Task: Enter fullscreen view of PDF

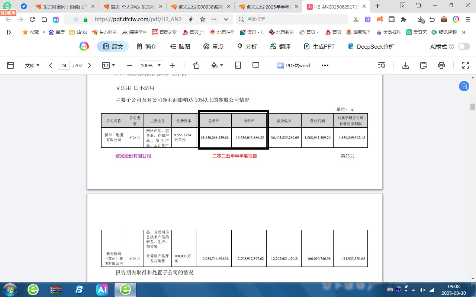Action: point(465,65)
